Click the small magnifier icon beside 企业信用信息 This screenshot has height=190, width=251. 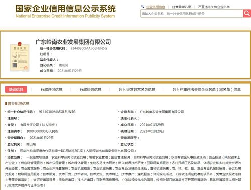click(142, 6)
